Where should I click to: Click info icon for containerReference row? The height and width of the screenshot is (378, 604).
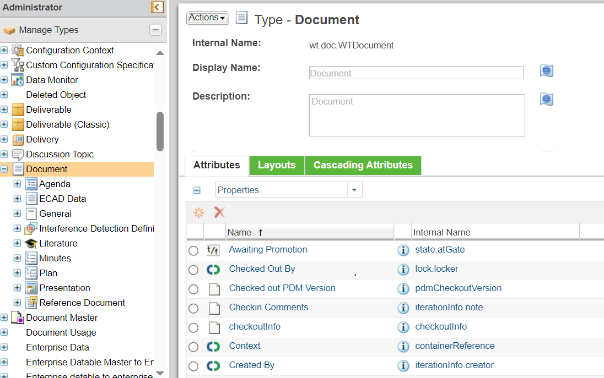tap(403, 347)
